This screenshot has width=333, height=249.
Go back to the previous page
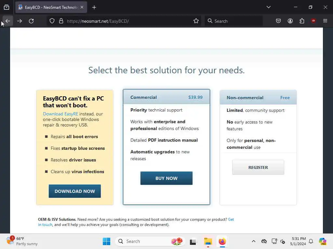click(x=8, y=21)
